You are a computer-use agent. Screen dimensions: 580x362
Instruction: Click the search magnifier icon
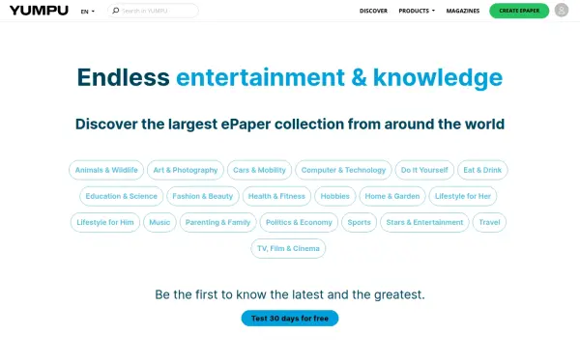pos(116,11)
